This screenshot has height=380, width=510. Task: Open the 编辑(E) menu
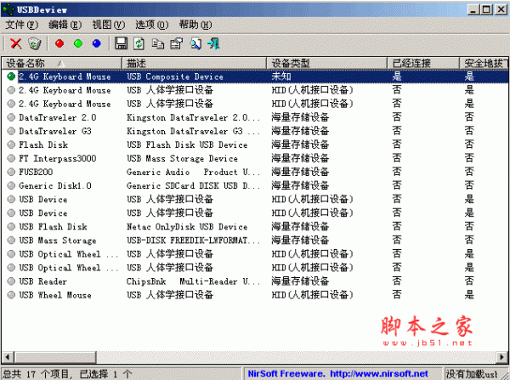coord(65,25)
